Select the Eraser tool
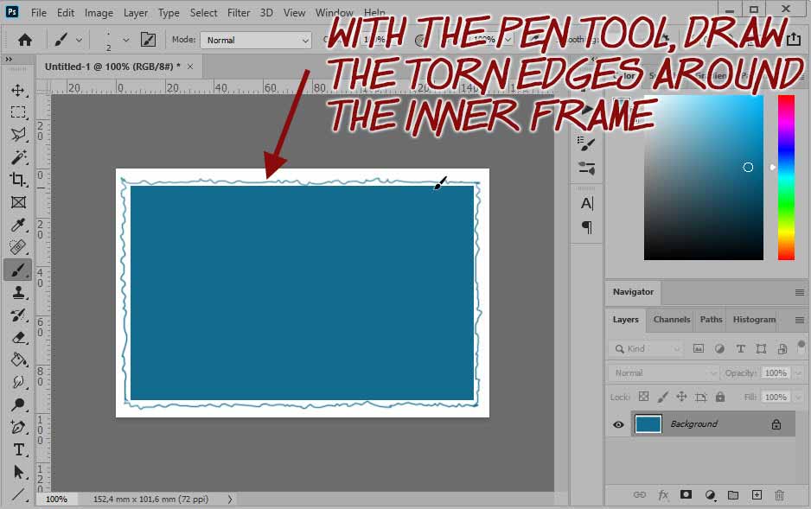 [x=18, y=337]
